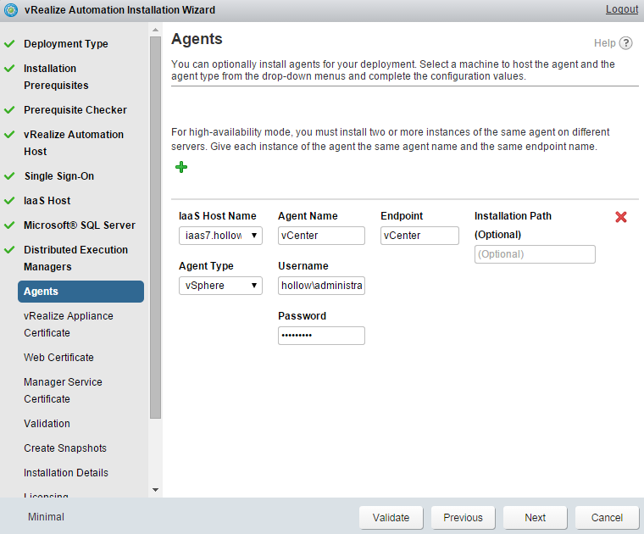Open the Agent Type vSphere dropdown
644x534 pixels.
pyautogui.click(x=220, y=286)
